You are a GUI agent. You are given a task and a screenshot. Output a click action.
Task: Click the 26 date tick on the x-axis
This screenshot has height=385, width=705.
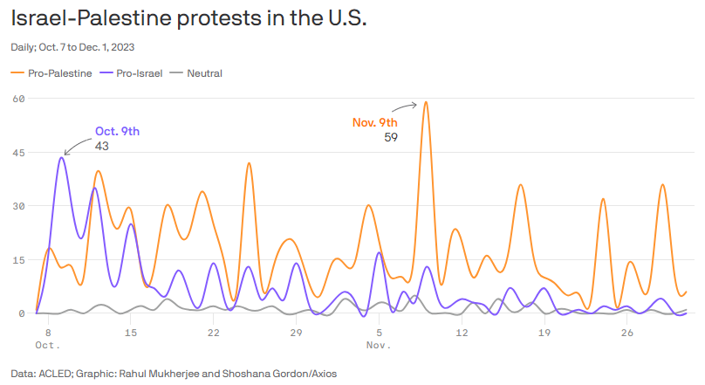pyautogui.click(x=626, y=333)
